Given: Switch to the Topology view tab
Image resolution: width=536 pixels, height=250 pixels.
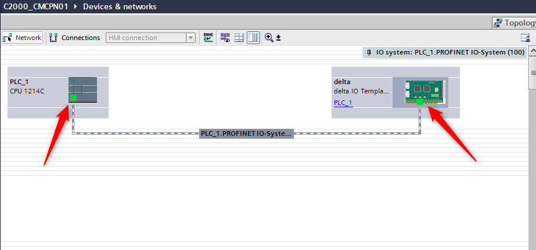Looking at the screenshot, I should point(513,23).
